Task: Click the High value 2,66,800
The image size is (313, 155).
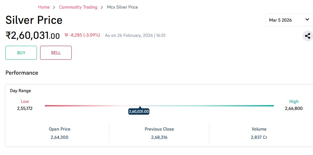Action: click(294, 108)
